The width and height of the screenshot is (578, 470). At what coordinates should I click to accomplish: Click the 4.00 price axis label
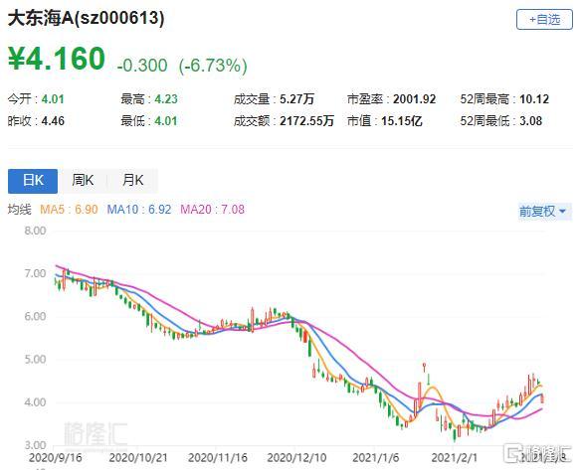tap(35, 402)
